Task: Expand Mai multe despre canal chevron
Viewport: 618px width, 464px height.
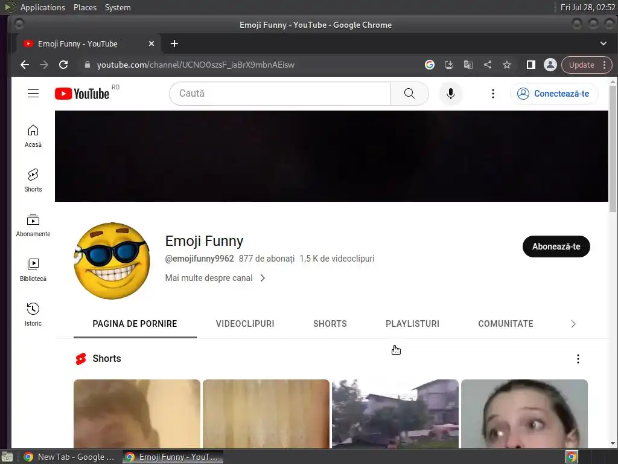Action: click(x=263, y=278)
